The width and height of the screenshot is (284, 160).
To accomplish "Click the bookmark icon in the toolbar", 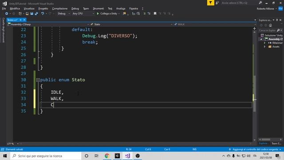I will pos(155,14).
